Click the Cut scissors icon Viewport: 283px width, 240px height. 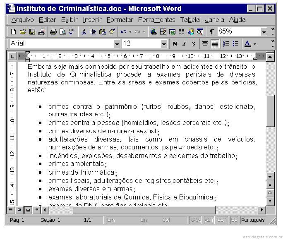(x=84, y=32)
